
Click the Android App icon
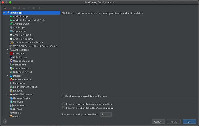[x=11, y=16]
